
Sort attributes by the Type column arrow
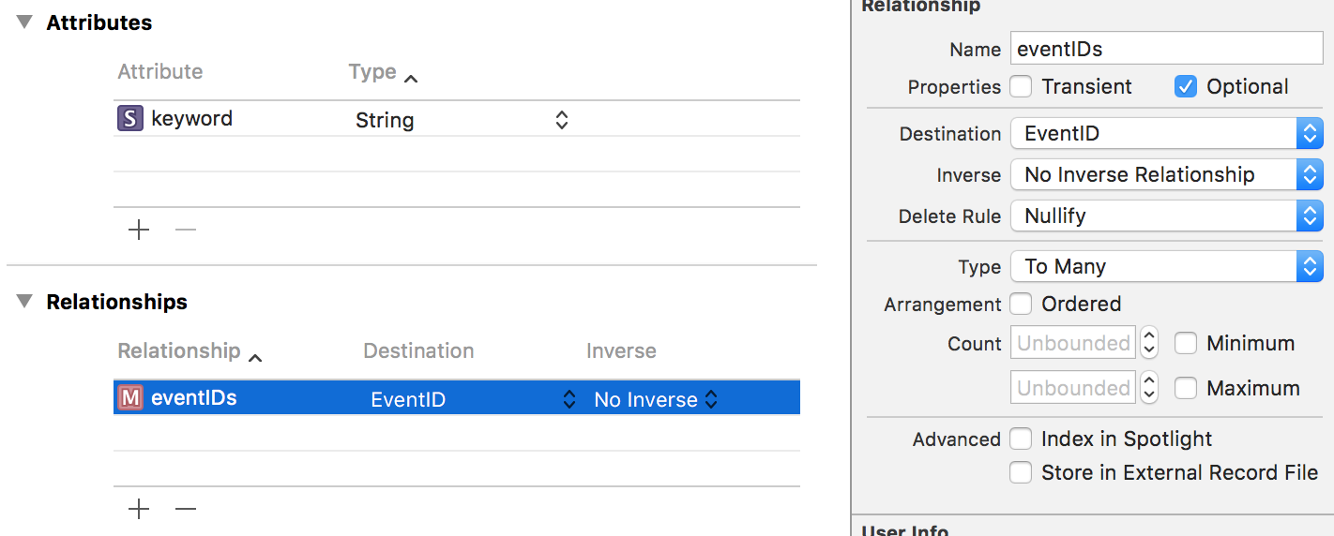[x=411, y=79]
